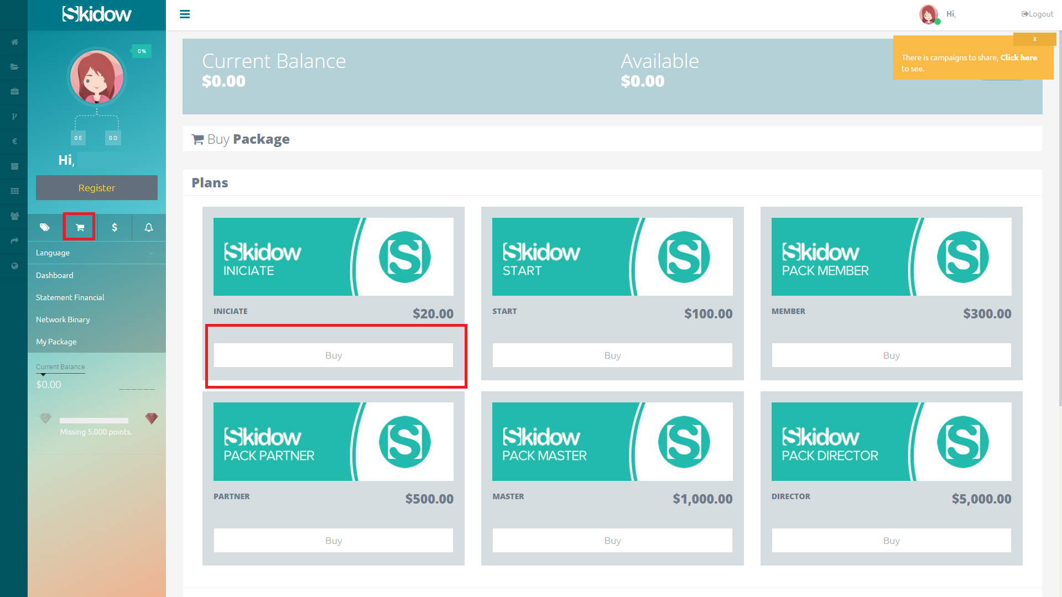This screenshot has width=1062, height=597.
Task: Close the yellow campaigns notification
Action: [1034, 39]
